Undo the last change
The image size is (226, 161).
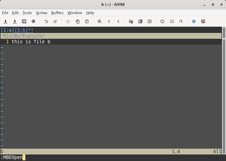click(x=46, y=21)
